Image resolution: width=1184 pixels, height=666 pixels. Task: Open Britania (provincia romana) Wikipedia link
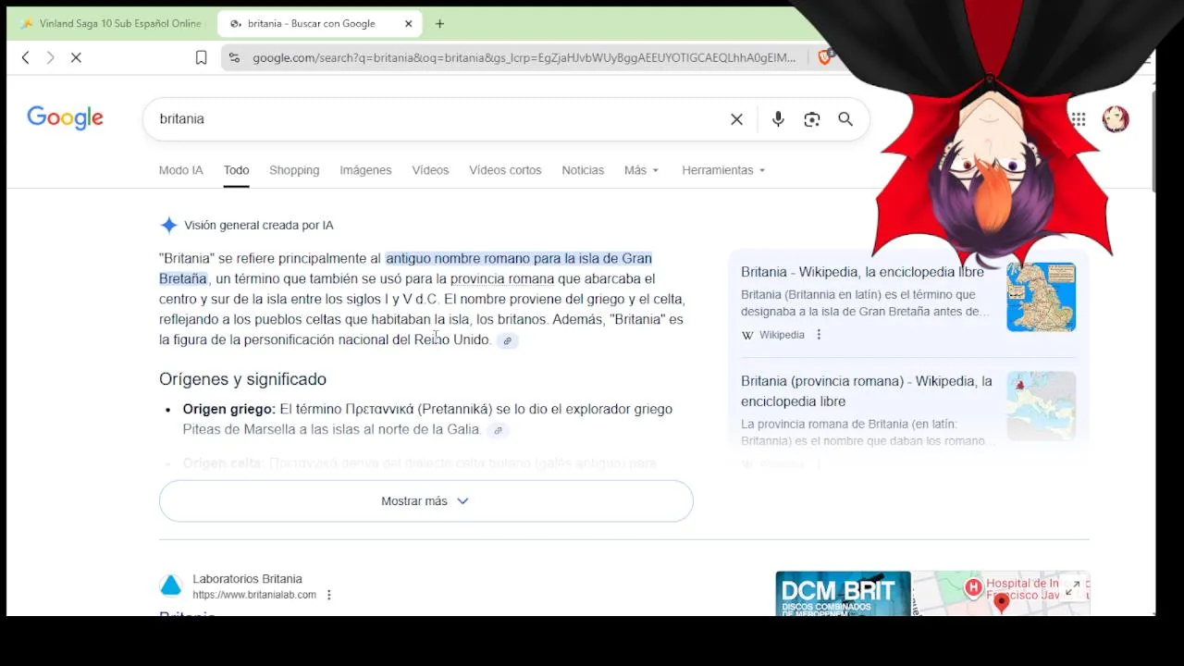[867, 391]
